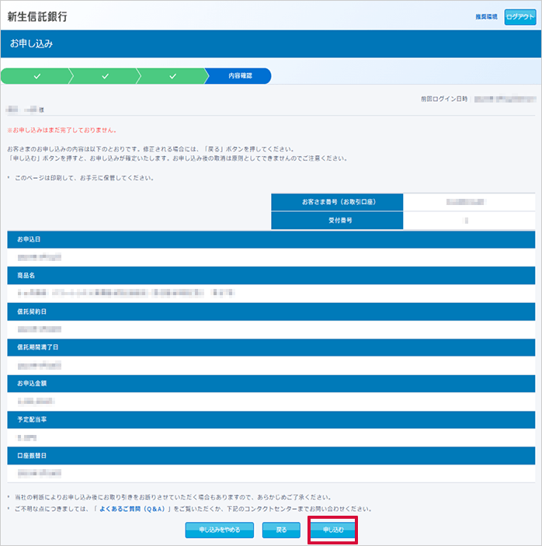Click the 信託期間満了日 section header
Image resolution: width=542 pixels, height=546 pixels.
point(271,347)
